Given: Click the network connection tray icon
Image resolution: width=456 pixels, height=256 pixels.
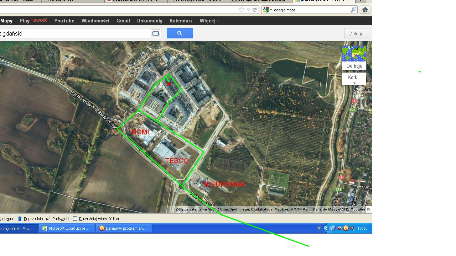Looking at the screenshot, I should click(x=332, y=228).
